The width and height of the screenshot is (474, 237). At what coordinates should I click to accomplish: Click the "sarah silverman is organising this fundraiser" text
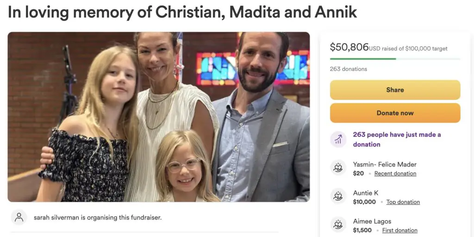[x=98, y=217]
